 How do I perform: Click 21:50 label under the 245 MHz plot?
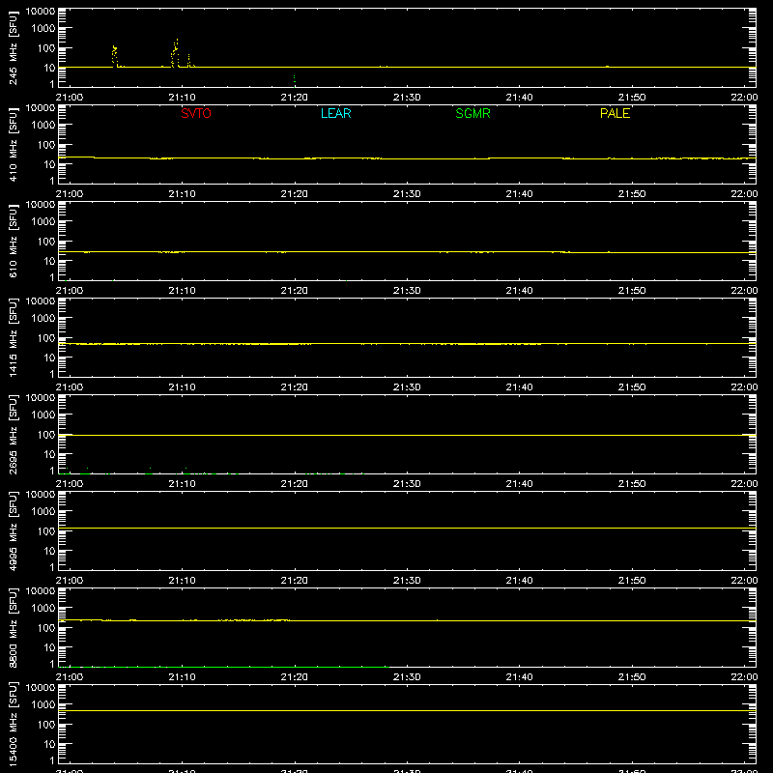pos(632,98)
